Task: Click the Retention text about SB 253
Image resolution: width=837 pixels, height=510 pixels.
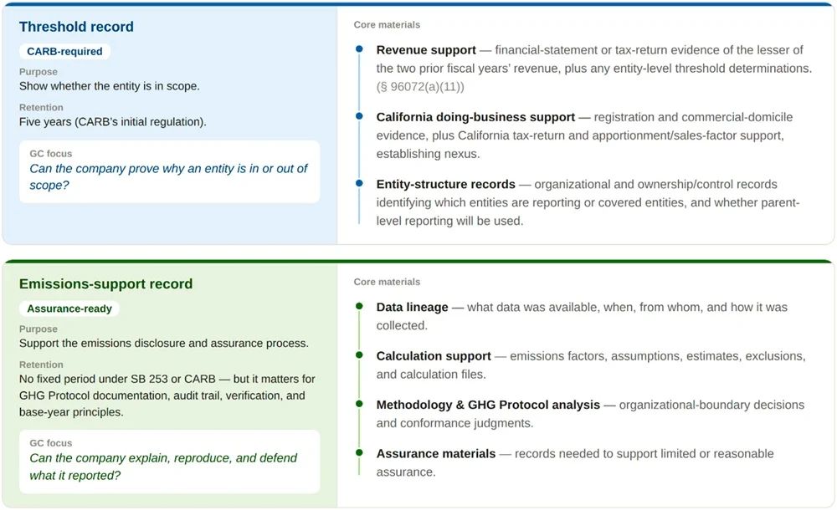Action: [x=167, y=395]
